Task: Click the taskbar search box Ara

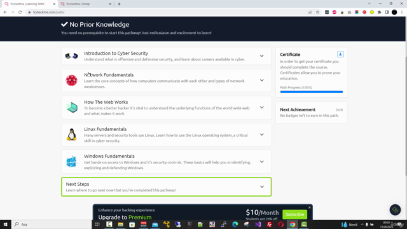Action: pos(52,225)
